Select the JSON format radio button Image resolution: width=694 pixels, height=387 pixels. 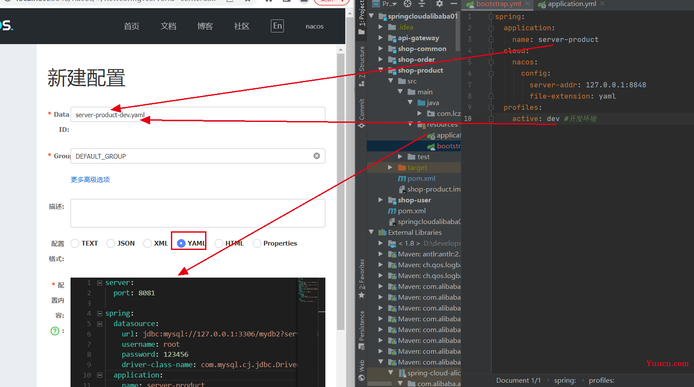tap(111, 243)
